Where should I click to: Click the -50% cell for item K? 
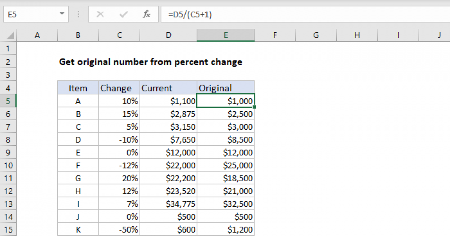(x=119, y=229)
